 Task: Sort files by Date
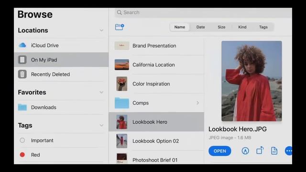pyautogui.click(x=201, y=27)
